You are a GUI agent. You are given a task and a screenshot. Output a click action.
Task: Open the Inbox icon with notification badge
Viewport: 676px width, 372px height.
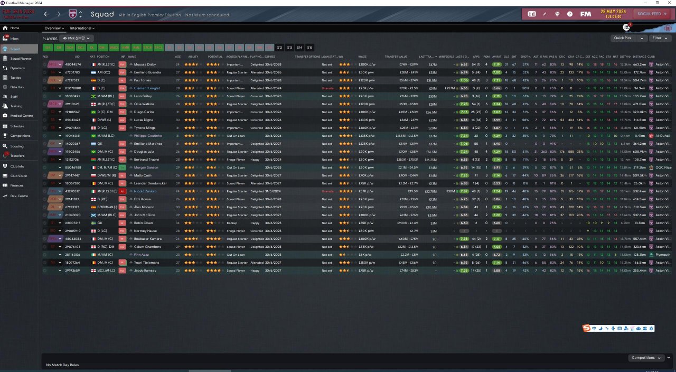pyautogui.click(x=5, y=39)
